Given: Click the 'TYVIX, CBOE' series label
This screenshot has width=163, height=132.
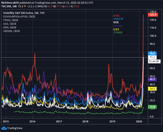Looking at the screenshot, I should pyautogui.click(x=11, y=20).
